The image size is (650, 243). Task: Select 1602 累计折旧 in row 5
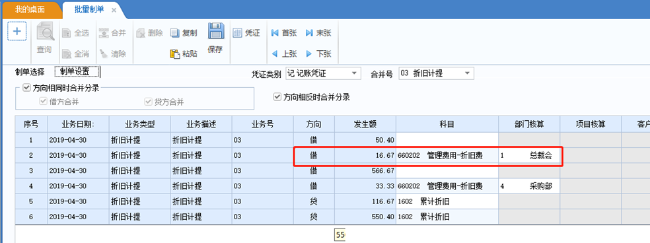[x=447, y=201]
